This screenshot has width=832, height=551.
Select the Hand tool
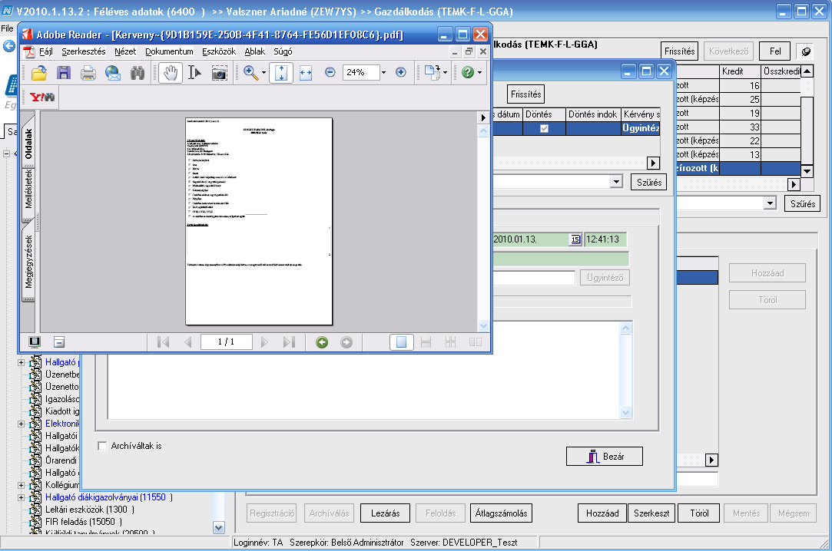(x=171, y=73)
